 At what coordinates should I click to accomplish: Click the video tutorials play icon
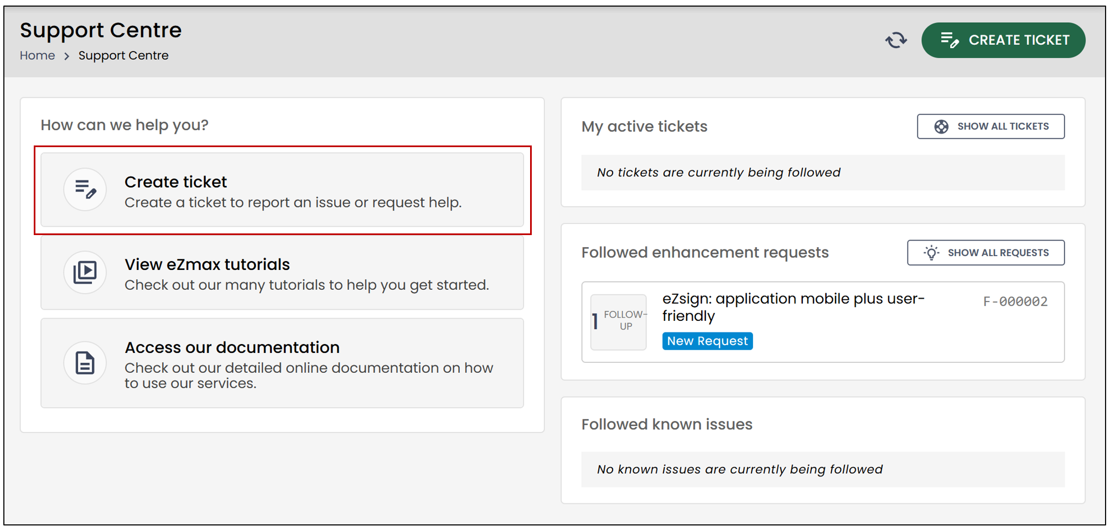pos(85,272)
